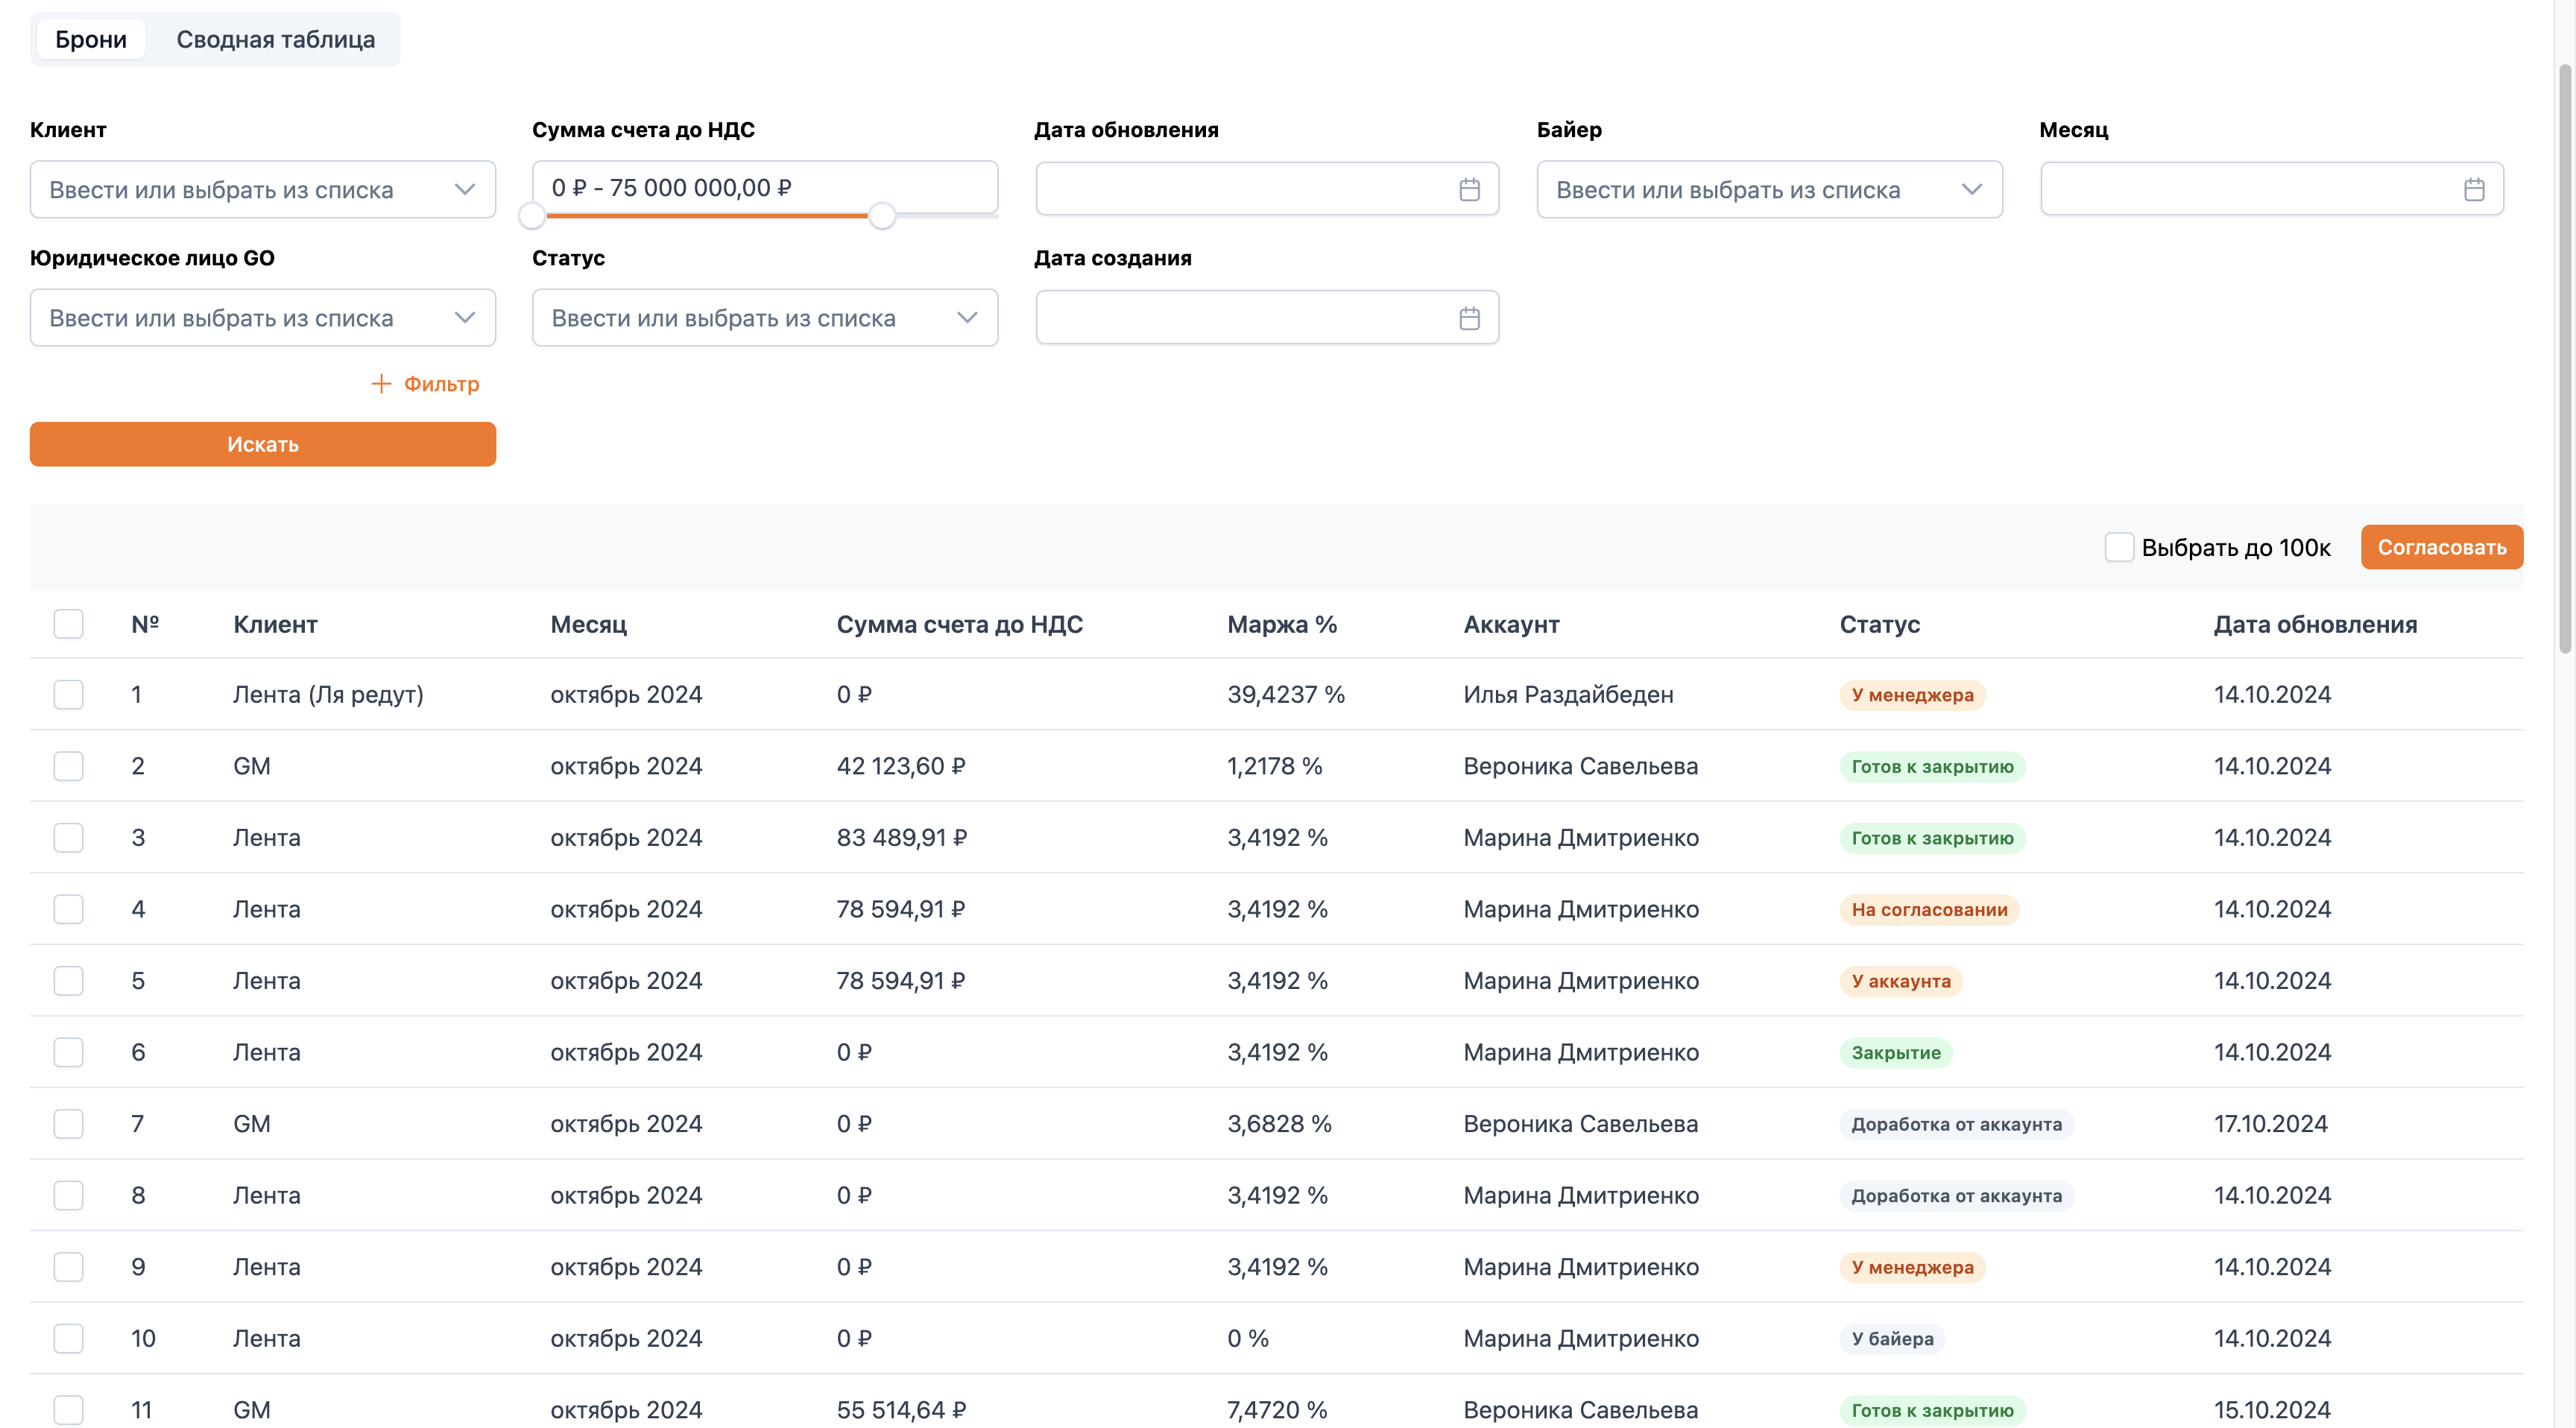2576x1428 pixels.
Task: Click Готов к закрытию badge in row 2
Action: (1932, 767)
